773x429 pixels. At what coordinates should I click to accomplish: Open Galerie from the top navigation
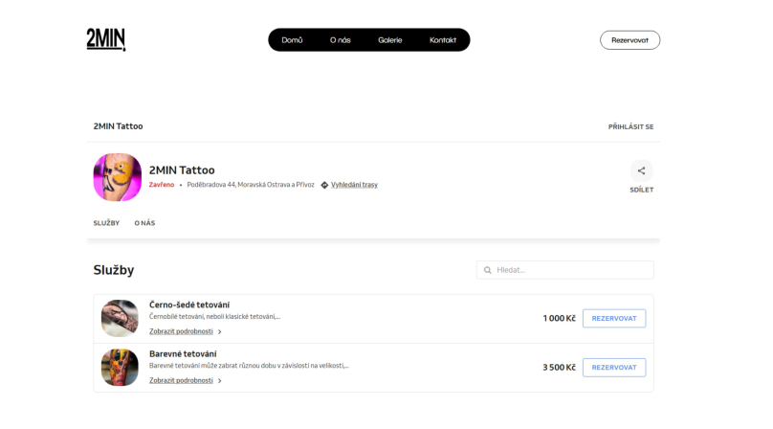point(390,40)
